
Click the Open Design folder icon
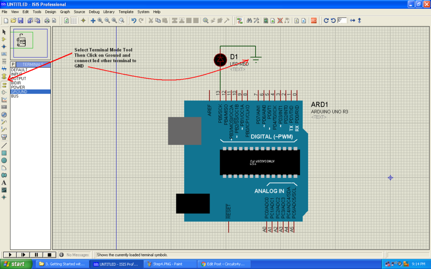coord(13,21)
